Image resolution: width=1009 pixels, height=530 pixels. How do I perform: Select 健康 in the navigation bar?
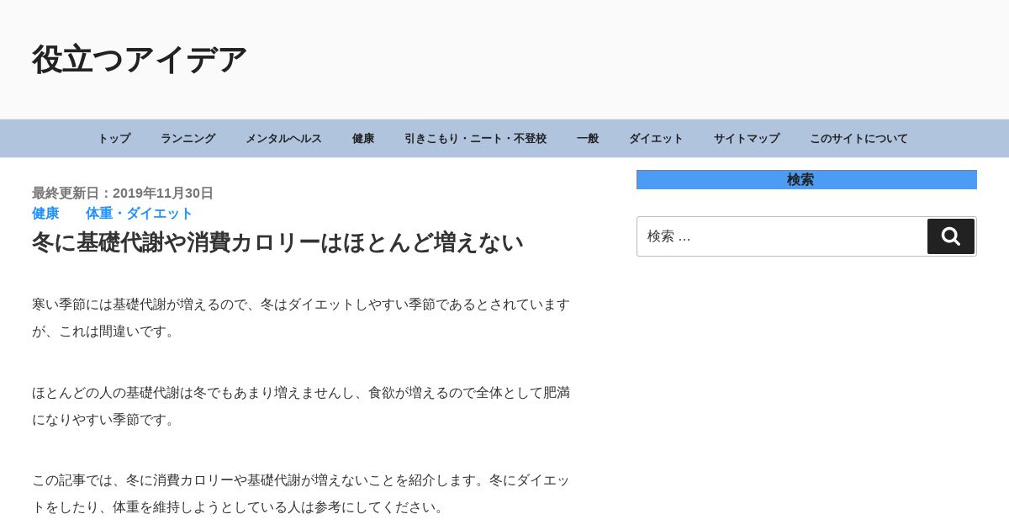click(x=363, y=139)
